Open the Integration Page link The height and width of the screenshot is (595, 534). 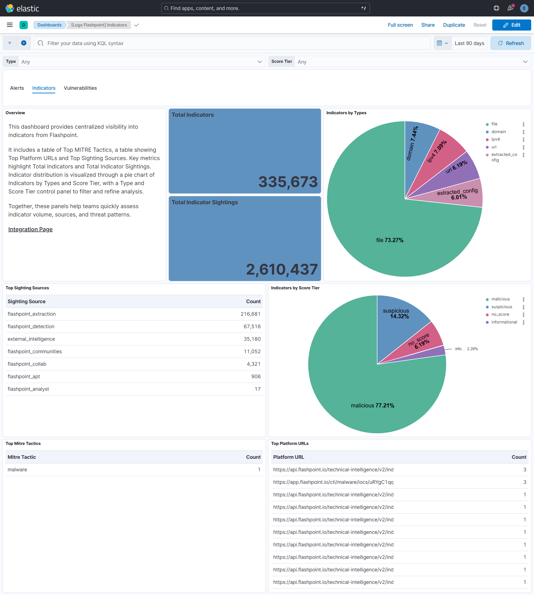(x=30, y=229)
